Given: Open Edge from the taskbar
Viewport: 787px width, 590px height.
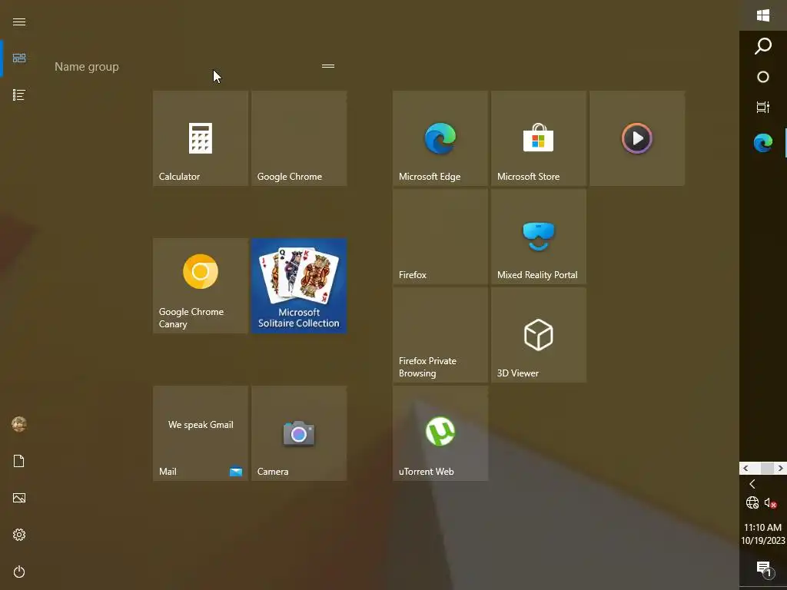Looking at the screenshot, I should coord(763,143).
